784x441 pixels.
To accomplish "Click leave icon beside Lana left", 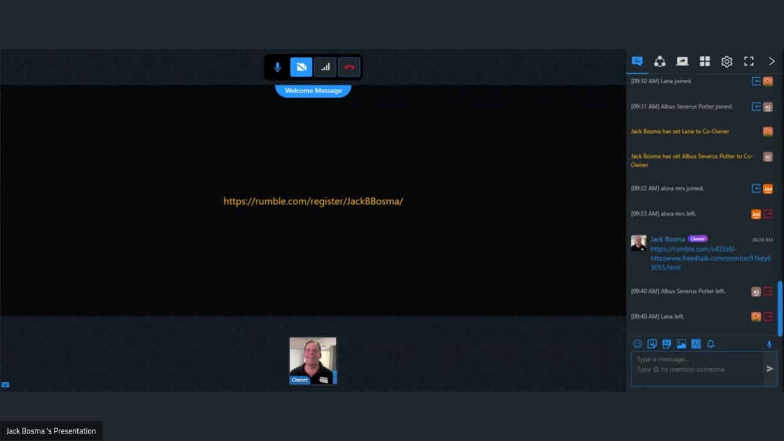I will click(768, 317).
